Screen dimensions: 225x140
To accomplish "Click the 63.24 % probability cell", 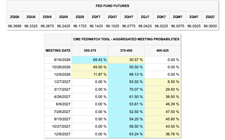I will coord(126,134).
